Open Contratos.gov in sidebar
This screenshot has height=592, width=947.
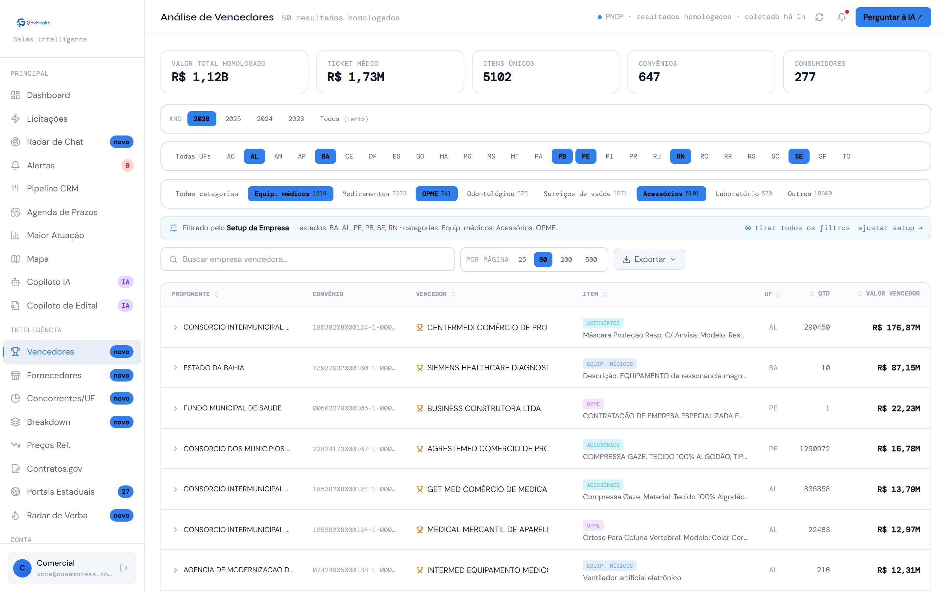[72, 469]
